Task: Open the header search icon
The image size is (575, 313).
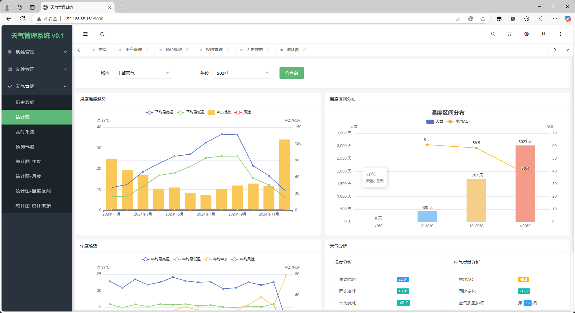Action: (493, 34)
